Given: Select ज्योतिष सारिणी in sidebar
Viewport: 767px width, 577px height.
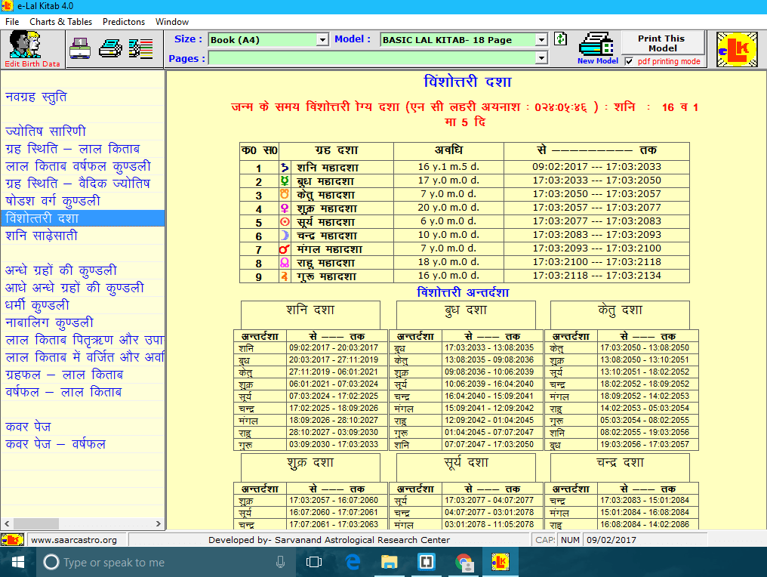Looking at the screenshot, I should (45, 131).
